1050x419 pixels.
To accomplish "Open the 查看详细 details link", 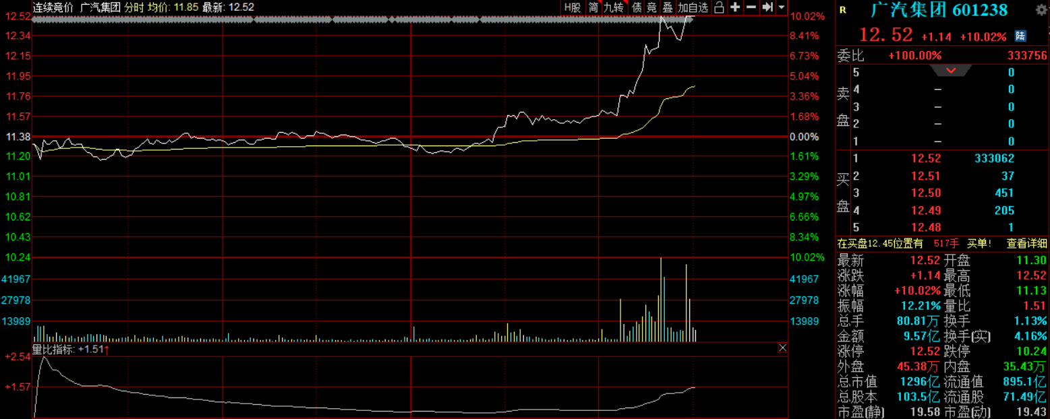I will pos(1027,243).
